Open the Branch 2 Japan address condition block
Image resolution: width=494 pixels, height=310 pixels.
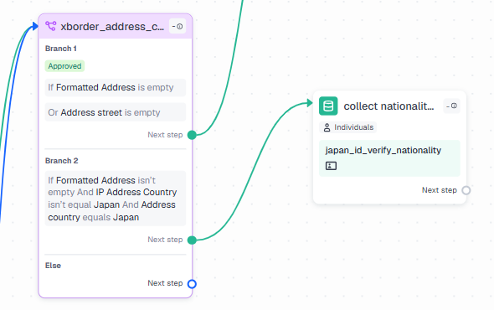click(116, 199)
